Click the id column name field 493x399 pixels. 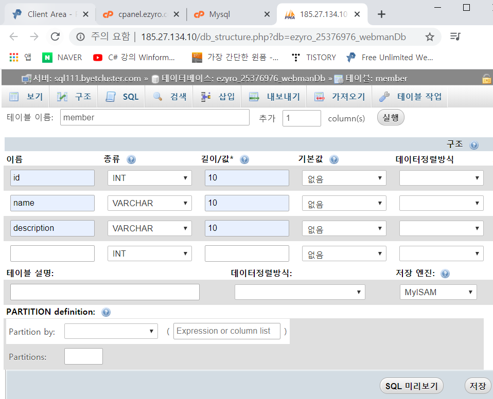pos(52,178)
